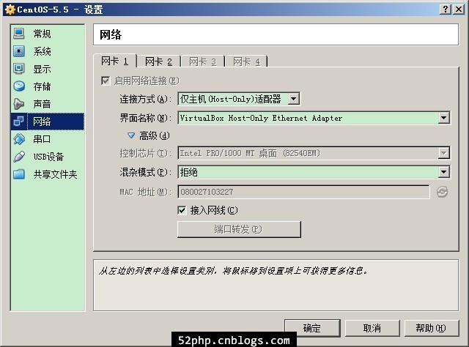Viewport: 469px width, 347px height.
Task: Click the 端口转发 button
Action: [239, 230]
